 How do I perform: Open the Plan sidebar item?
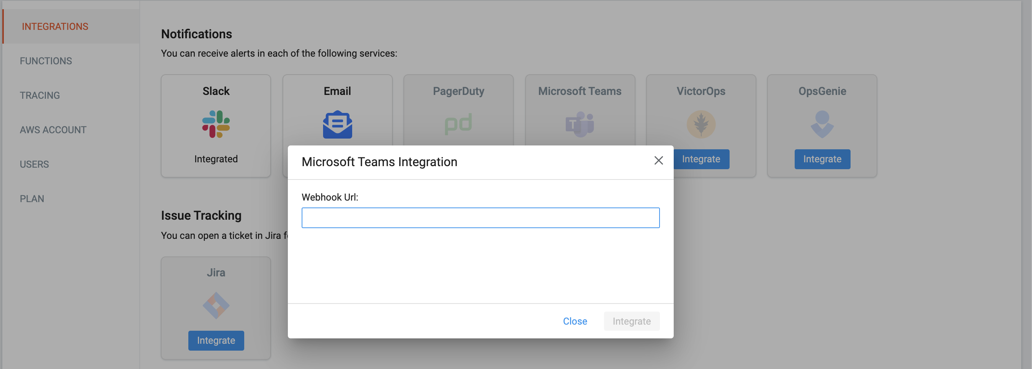coord(32,199)
